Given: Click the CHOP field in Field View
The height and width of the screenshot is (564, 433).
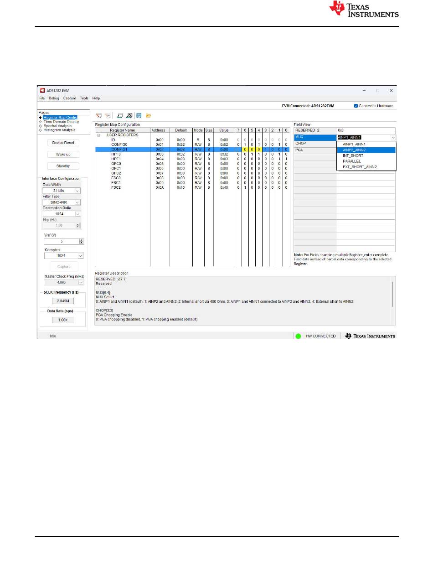Looking at the screenshot, I should click(x=314, y=143).
